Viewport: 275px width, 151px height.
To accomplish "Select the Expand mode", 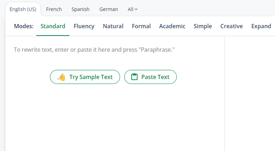I will [261, 26].
